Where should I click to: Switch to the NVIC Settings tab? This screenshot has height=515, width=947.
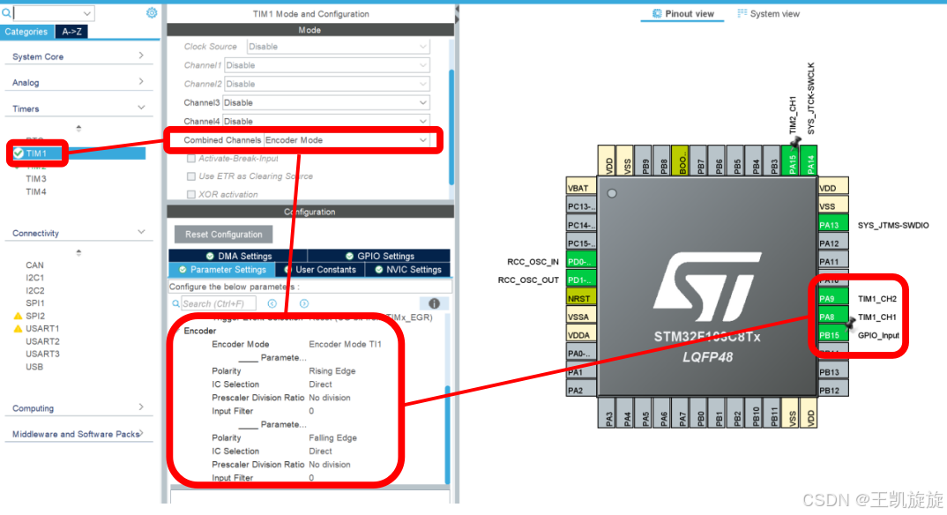coord(407,270)
